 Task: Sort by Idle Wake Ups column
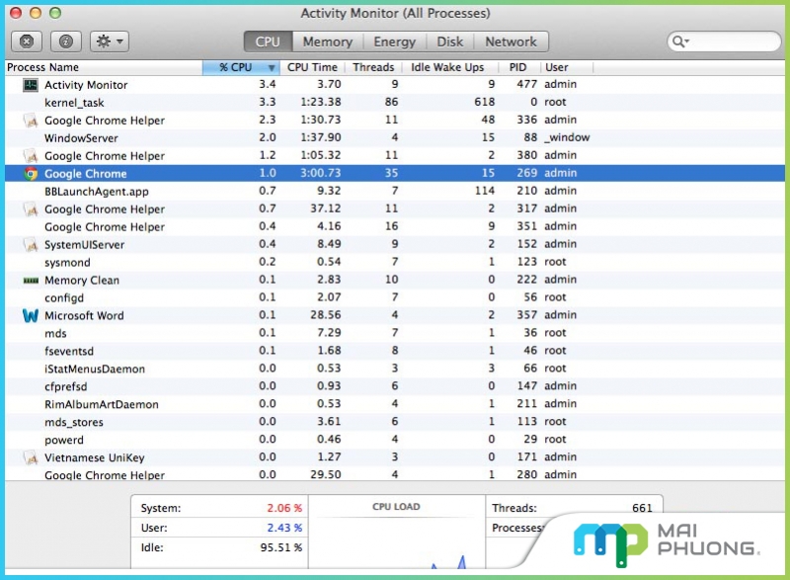tap(447, 67)
